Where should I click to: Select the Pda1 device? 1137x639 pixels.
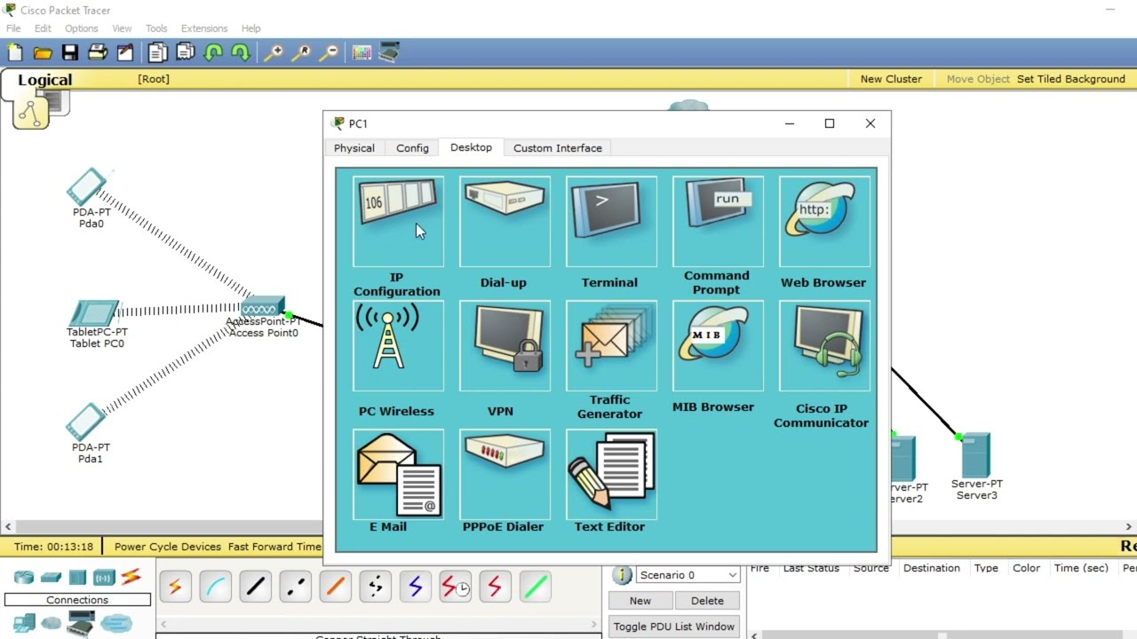87,422
